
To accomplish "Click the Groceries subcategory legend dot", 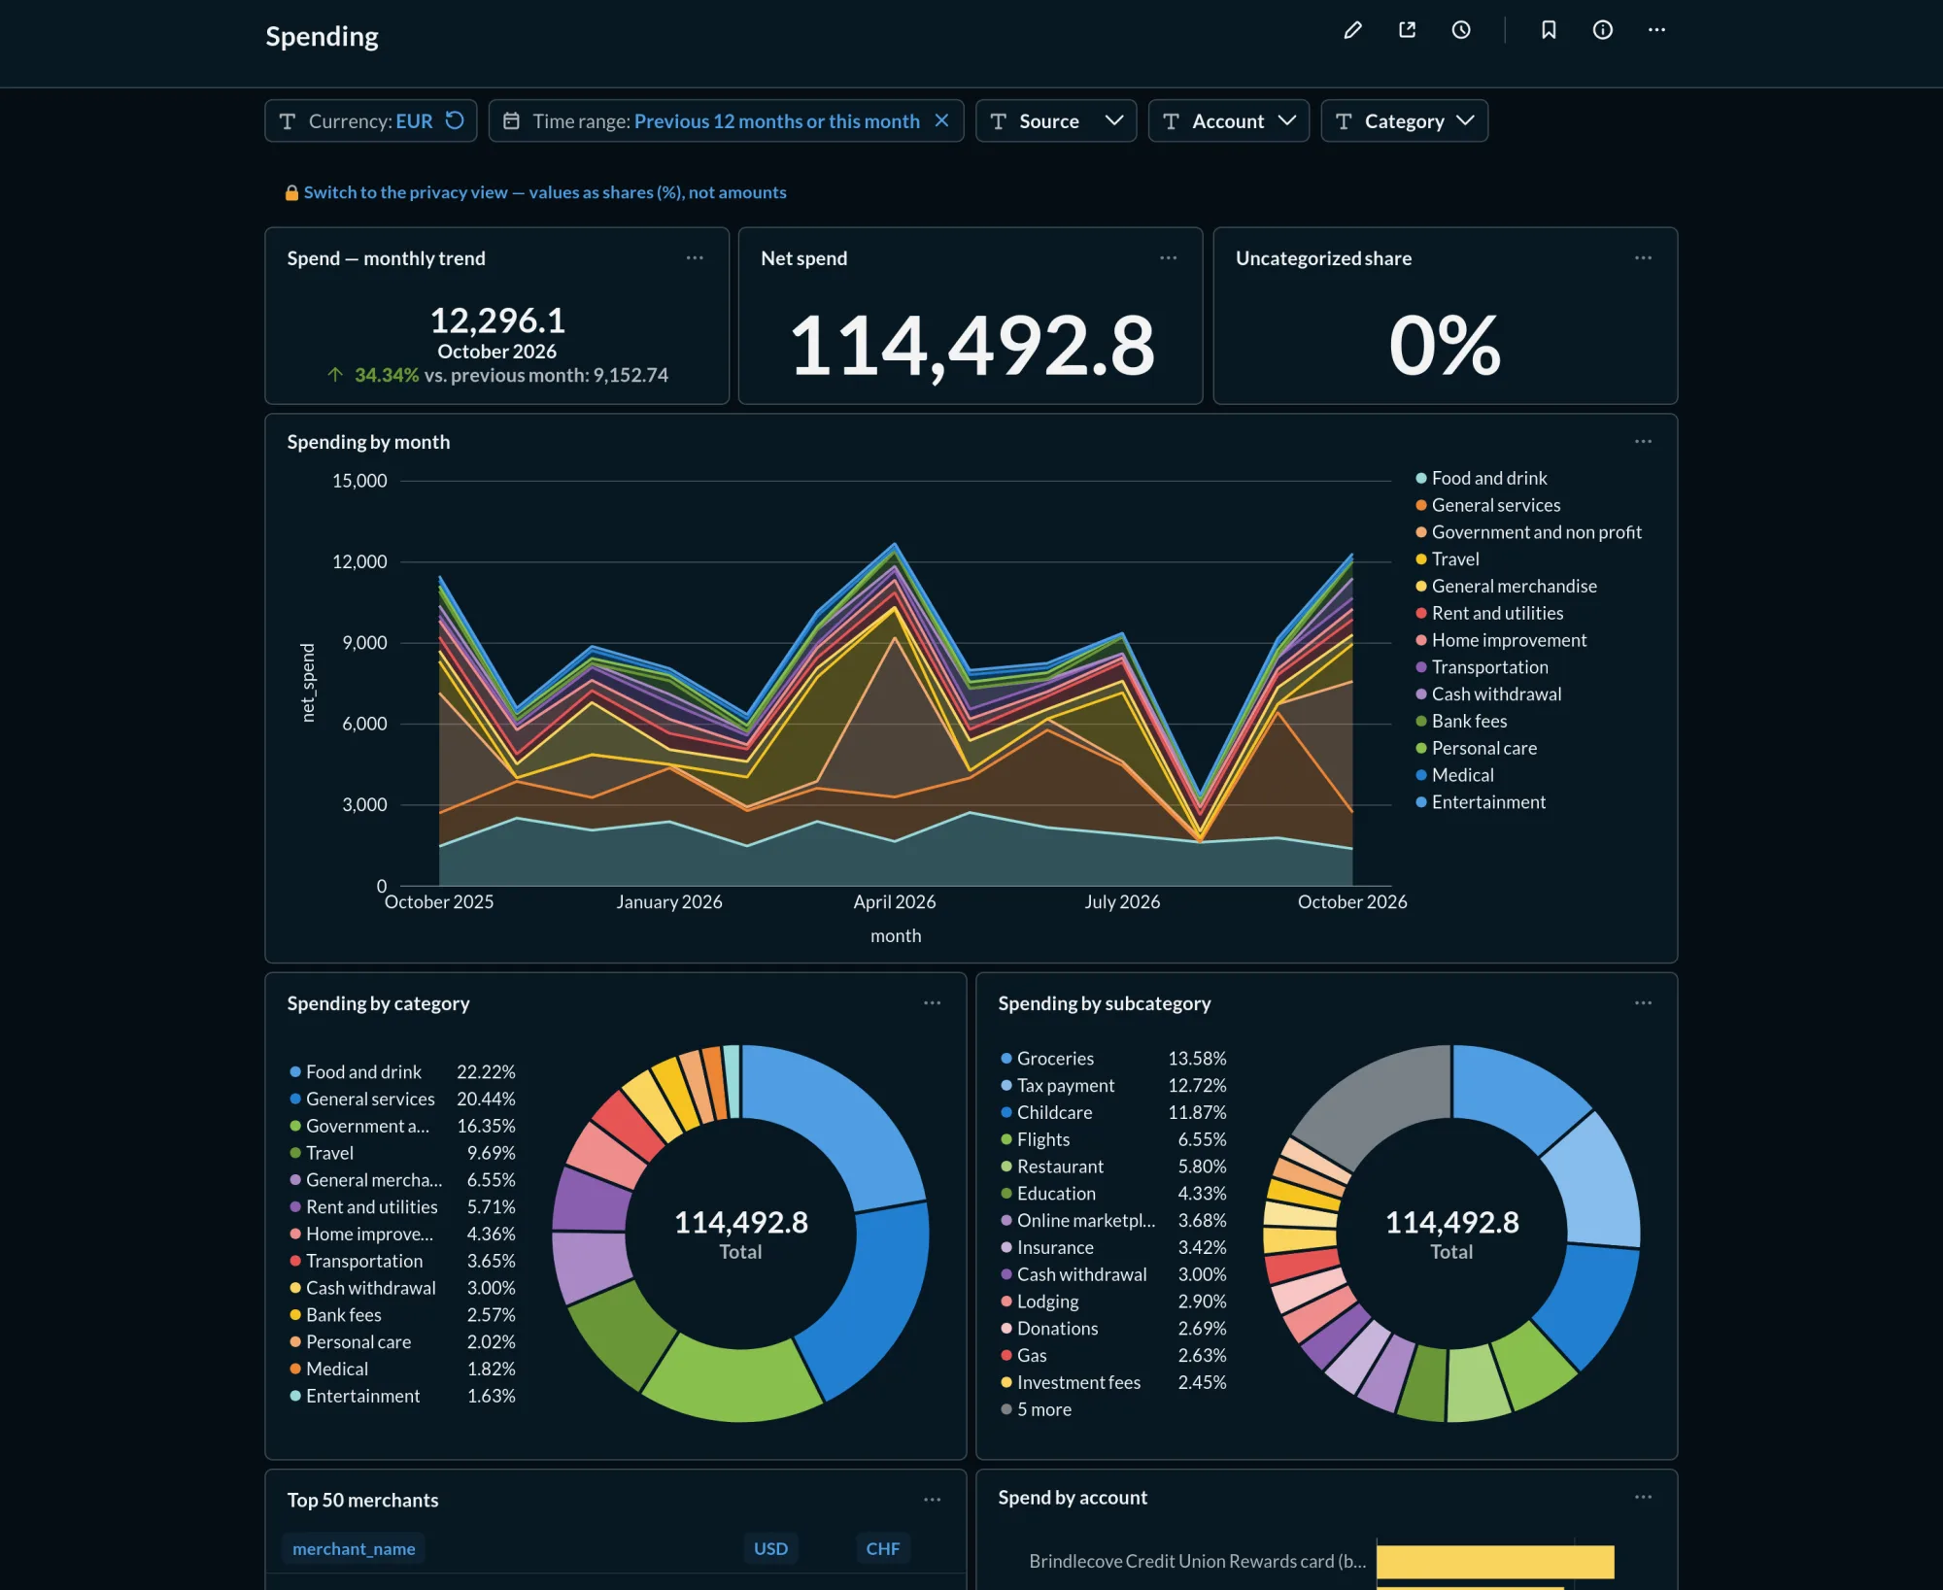I will tap(1006, 1058).
